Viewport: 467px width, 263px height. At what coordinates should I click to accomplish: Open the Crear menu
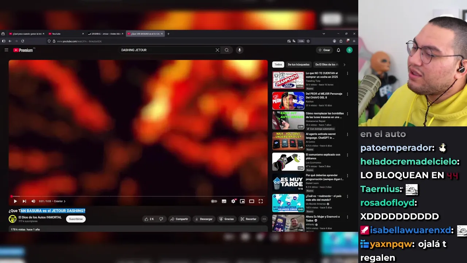tap(324, 50)
